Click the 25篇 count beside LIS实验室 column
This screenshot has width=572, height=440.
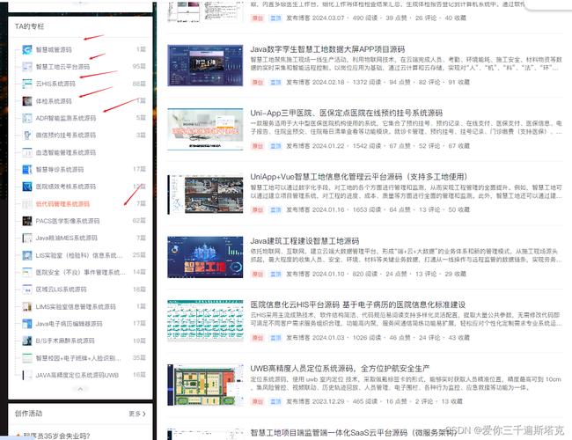[x=139, y=255]
